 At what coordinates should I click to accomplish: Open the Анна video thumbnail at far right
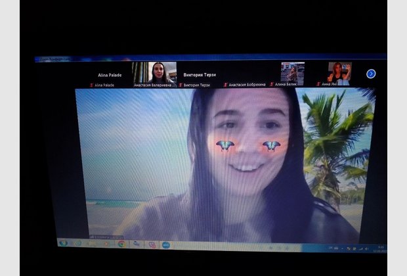tap(340, 74)
